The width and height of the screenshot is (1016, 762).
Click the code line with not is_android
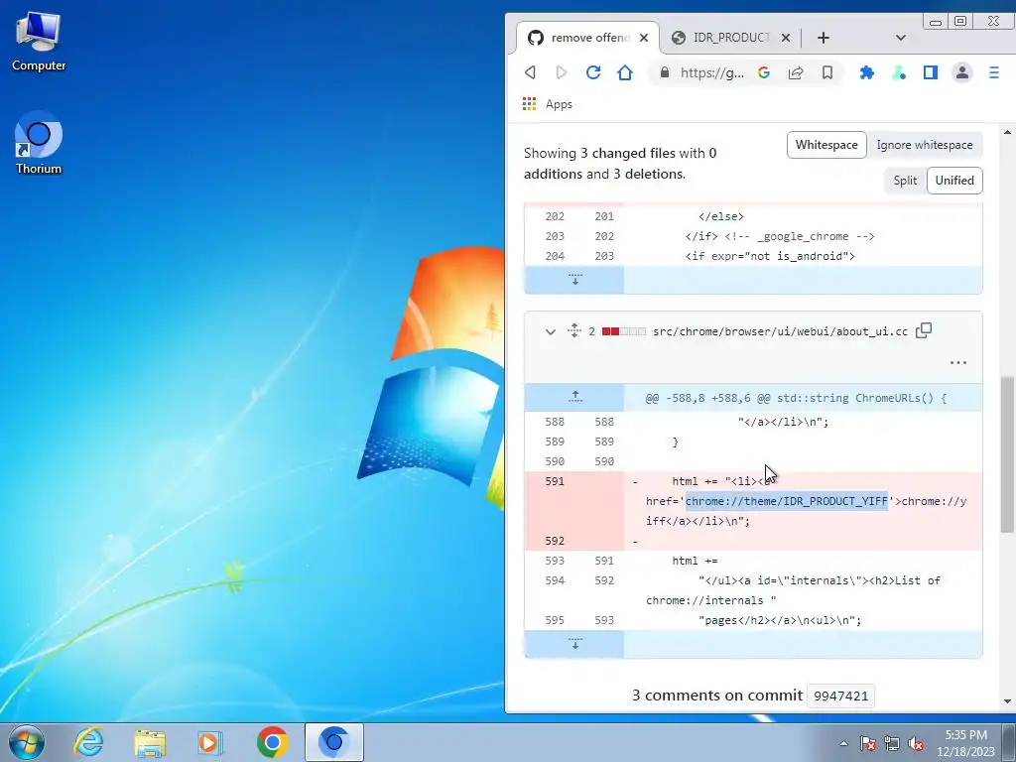click(770, 257)
